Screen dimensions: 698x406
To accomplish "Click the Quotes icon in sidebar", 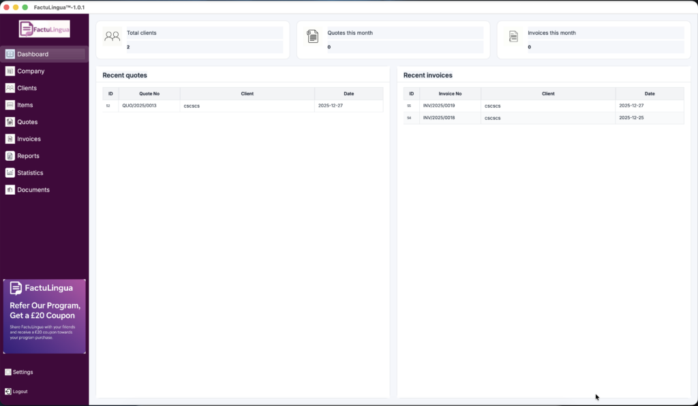I will 10,123.
